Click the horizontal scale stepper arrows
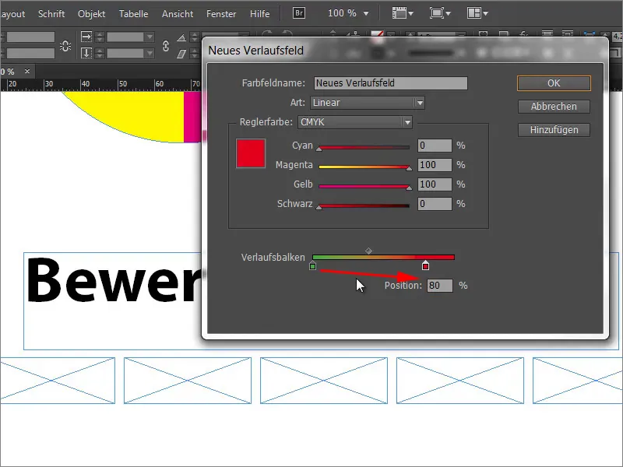The image size is (623, 467). (x=100, y=37)
